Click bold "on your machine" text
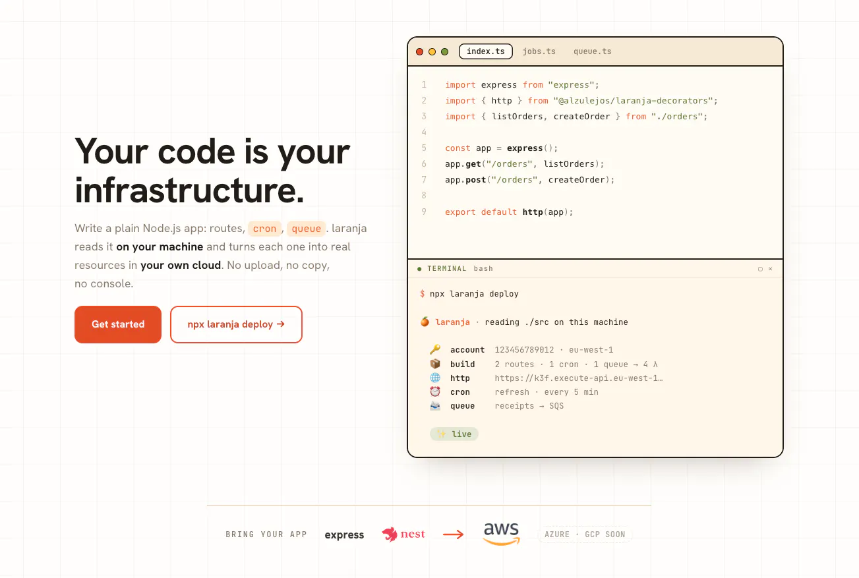Image resolution: width=859 pixels, height=578 pixels. 160,247
